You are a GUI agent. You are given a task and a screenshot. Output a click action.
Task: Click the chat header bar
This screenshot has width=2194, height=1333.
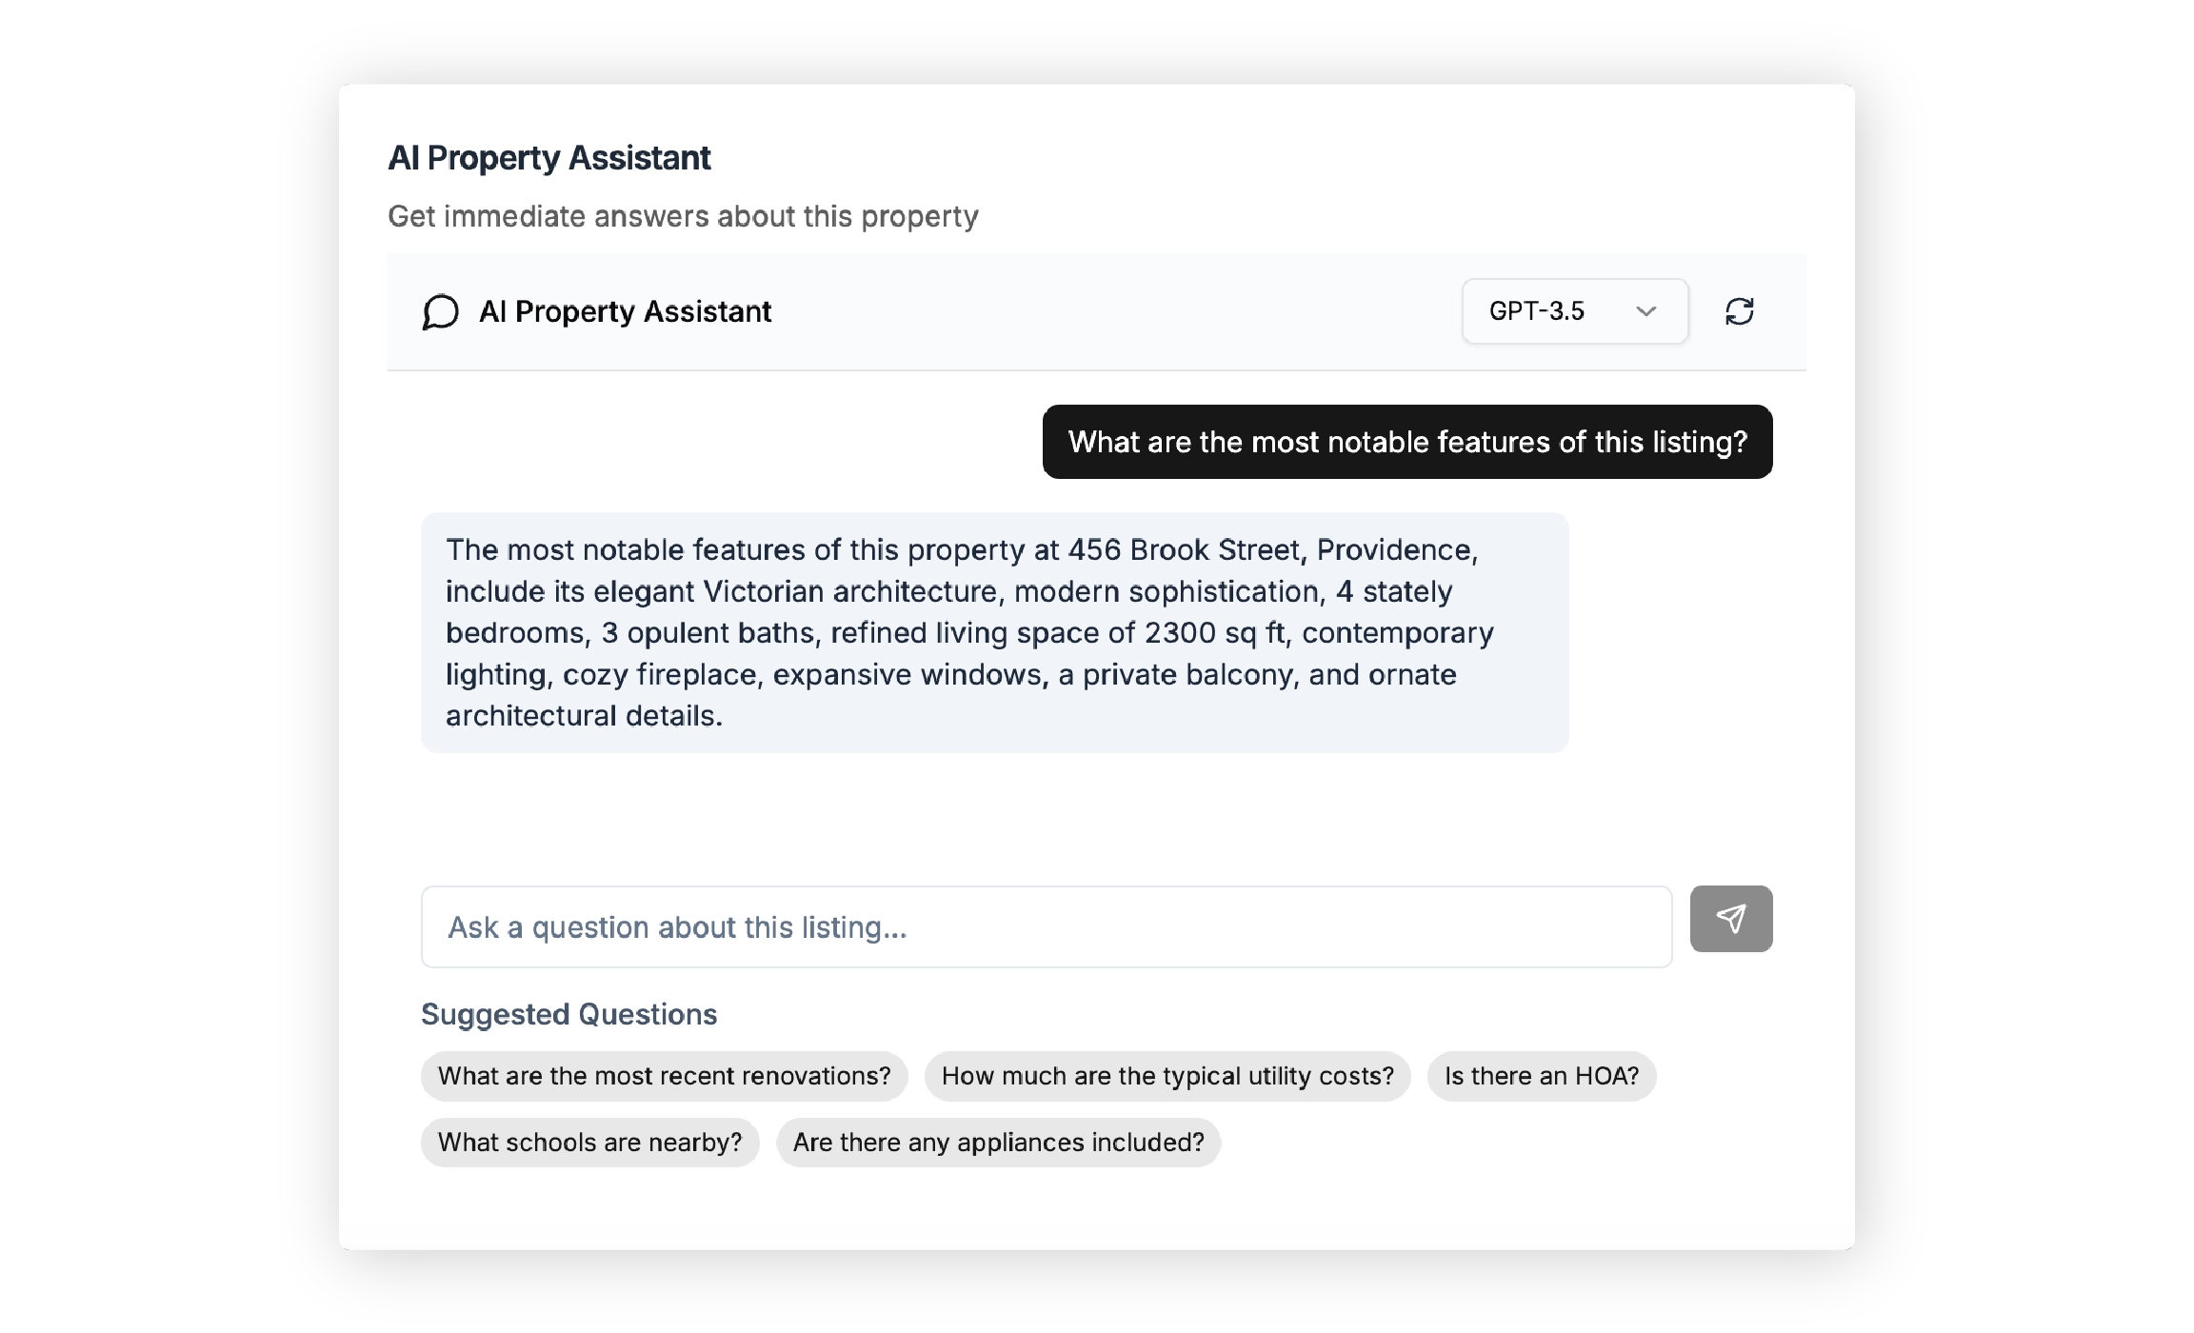(1095, 311)
